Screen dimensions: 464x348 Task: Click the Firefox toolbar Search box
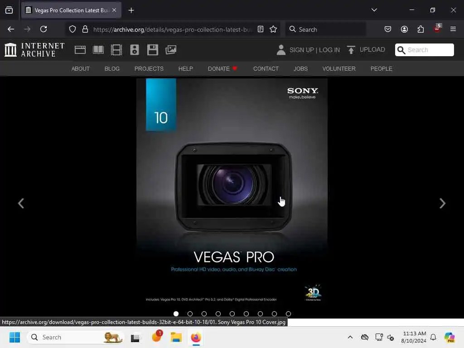coord(325,29)
